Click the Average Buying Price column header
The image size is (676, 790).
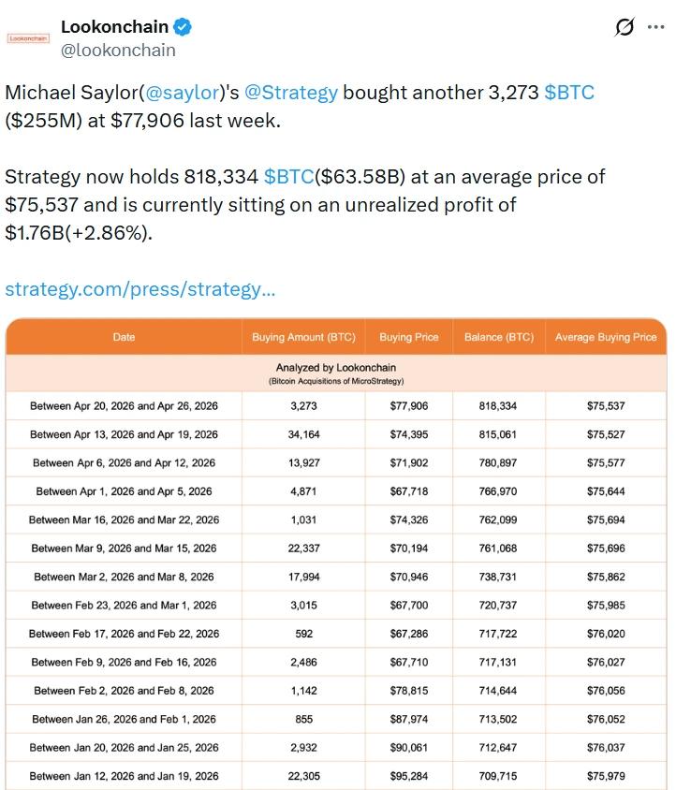[605, 338]
